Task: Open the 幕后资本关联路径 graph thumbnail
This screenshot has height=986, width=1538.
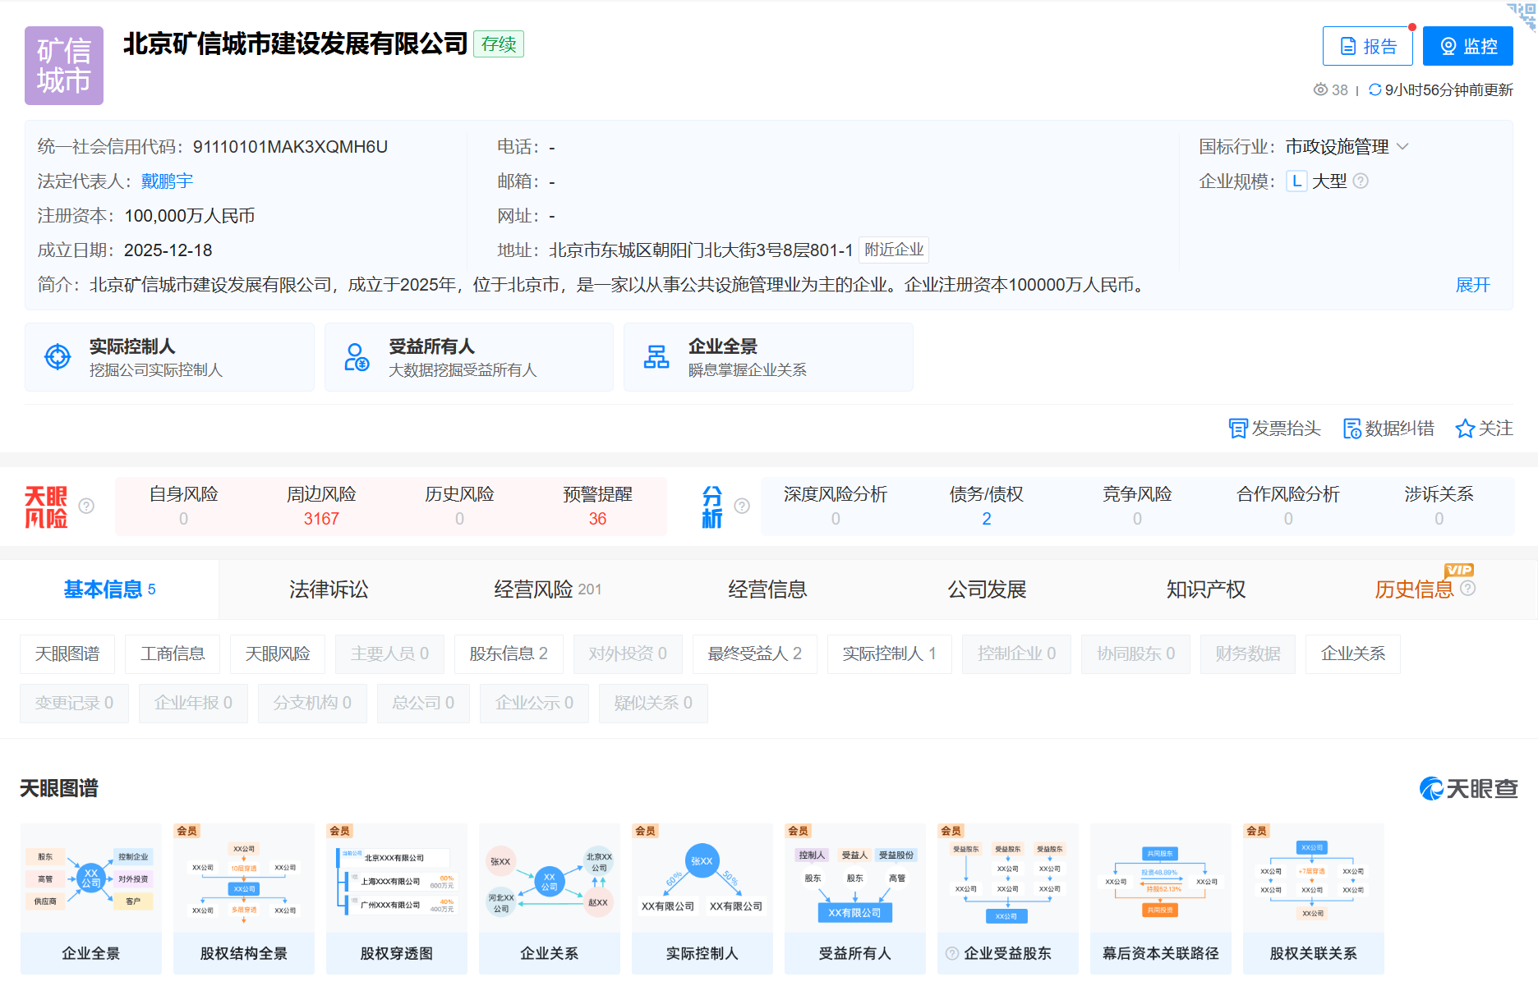Action: click(x=1161, y=899)
